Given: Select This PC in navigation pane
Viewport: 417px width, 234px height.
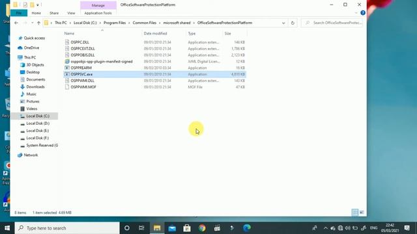Looking at the screenshot, I should coord(30,57).
